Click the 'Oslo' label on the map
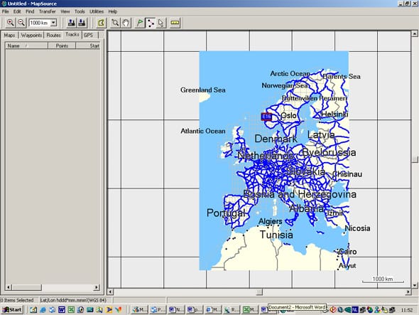 (x=288, y=115)
